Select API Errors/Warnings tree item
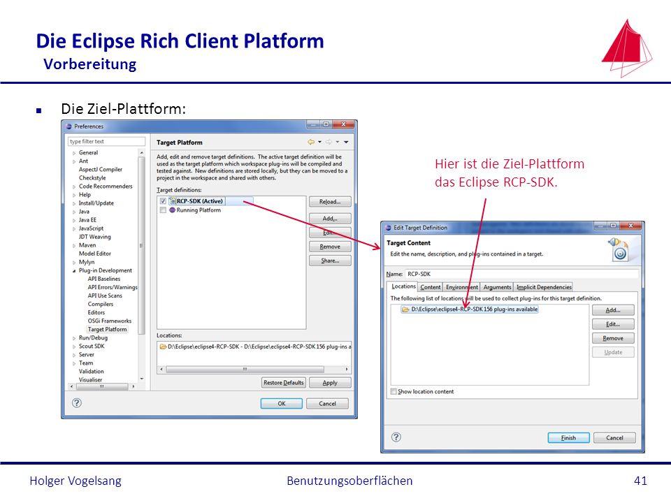The height and width of the screenshot is (503, 671). click(113, 287)
